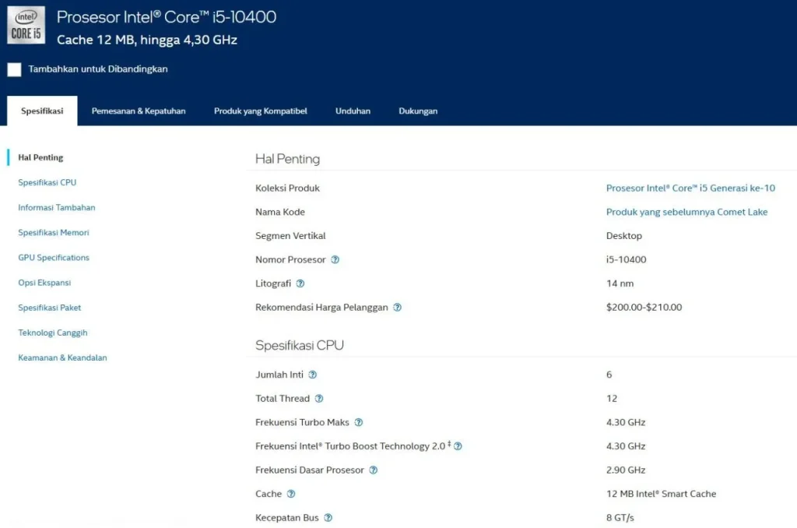Open the Turbo Boost Technology 2.0 tooltip
This screenshot has width=797, height=528.
click(457, 446)
